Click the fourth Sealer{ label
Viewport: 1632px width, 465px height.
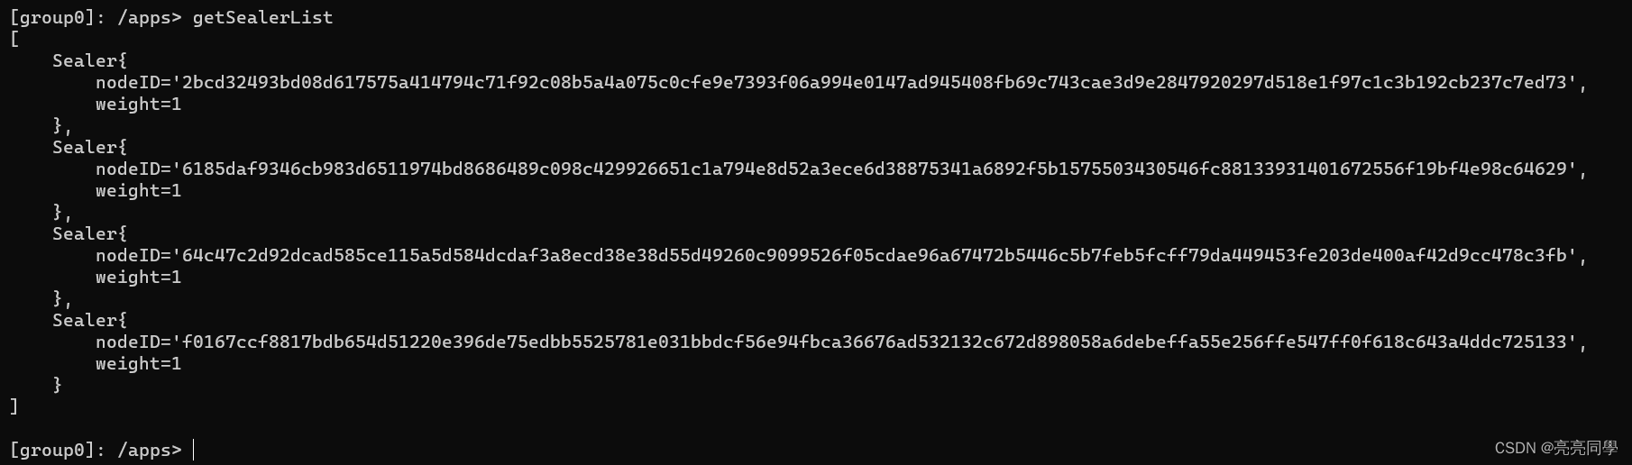point(89,321)
